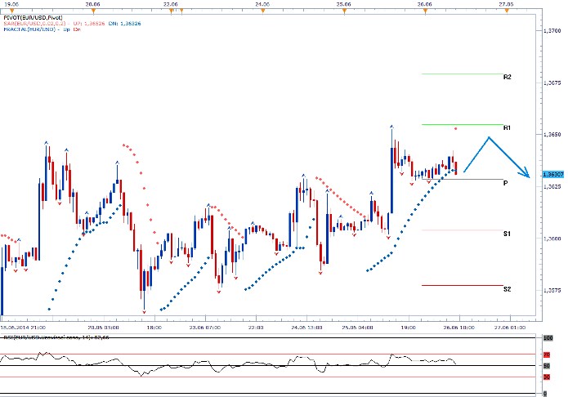Image resolution: width=568 pixels, height=397 pixels.
Task: Click the P pivot level label
Action: tap(506, 183)
